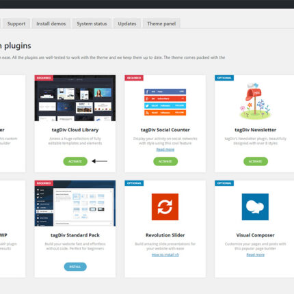Click the Revolution Slider orange refresh icon
Viewport: 294px width, 294px height.
(x=165, y=207)
